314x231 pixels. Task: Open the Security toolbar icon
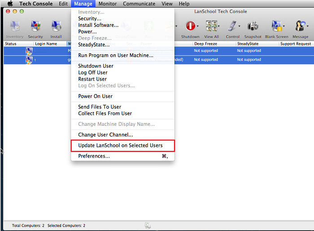35,26
